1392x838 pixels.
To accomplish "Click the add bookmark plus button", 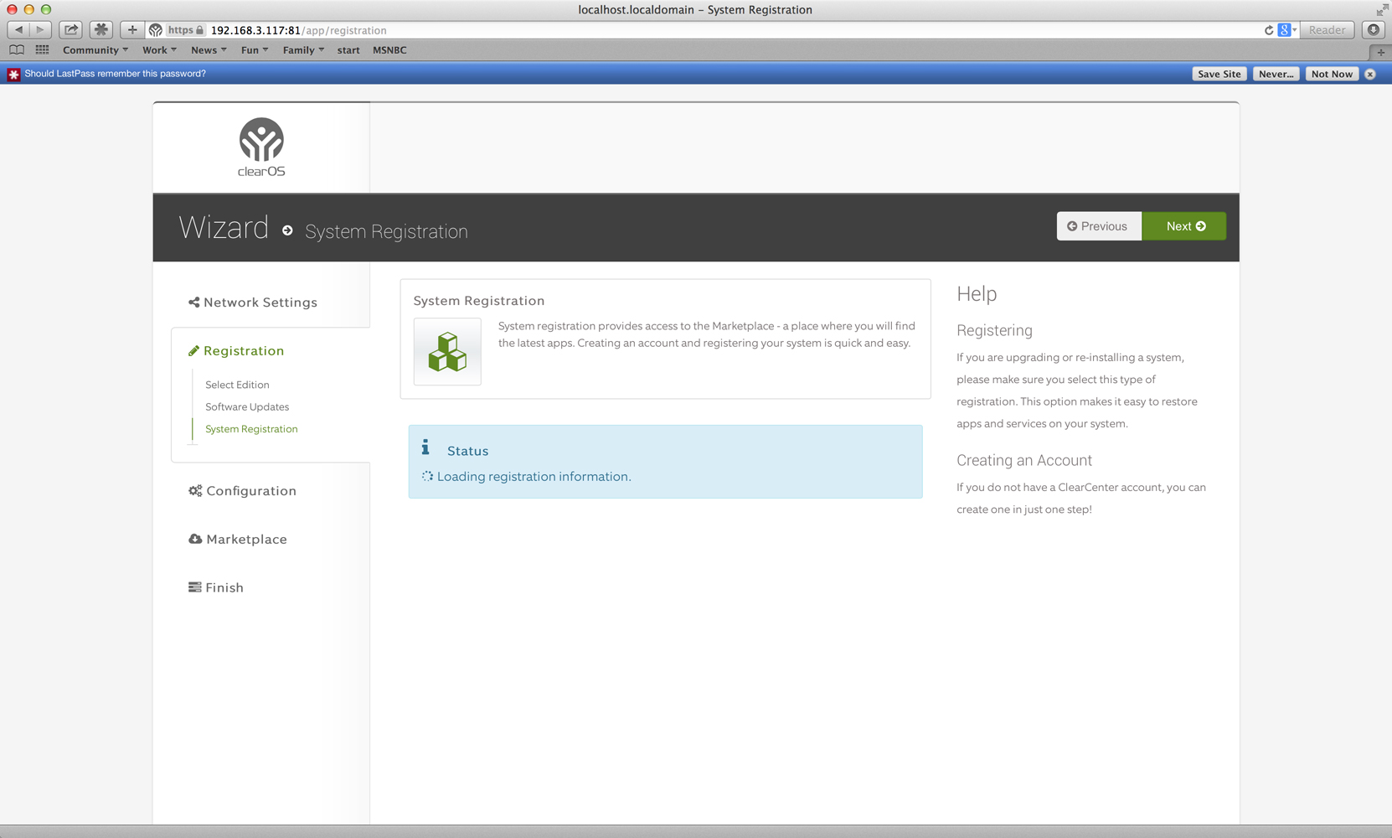I will point(131,30).
